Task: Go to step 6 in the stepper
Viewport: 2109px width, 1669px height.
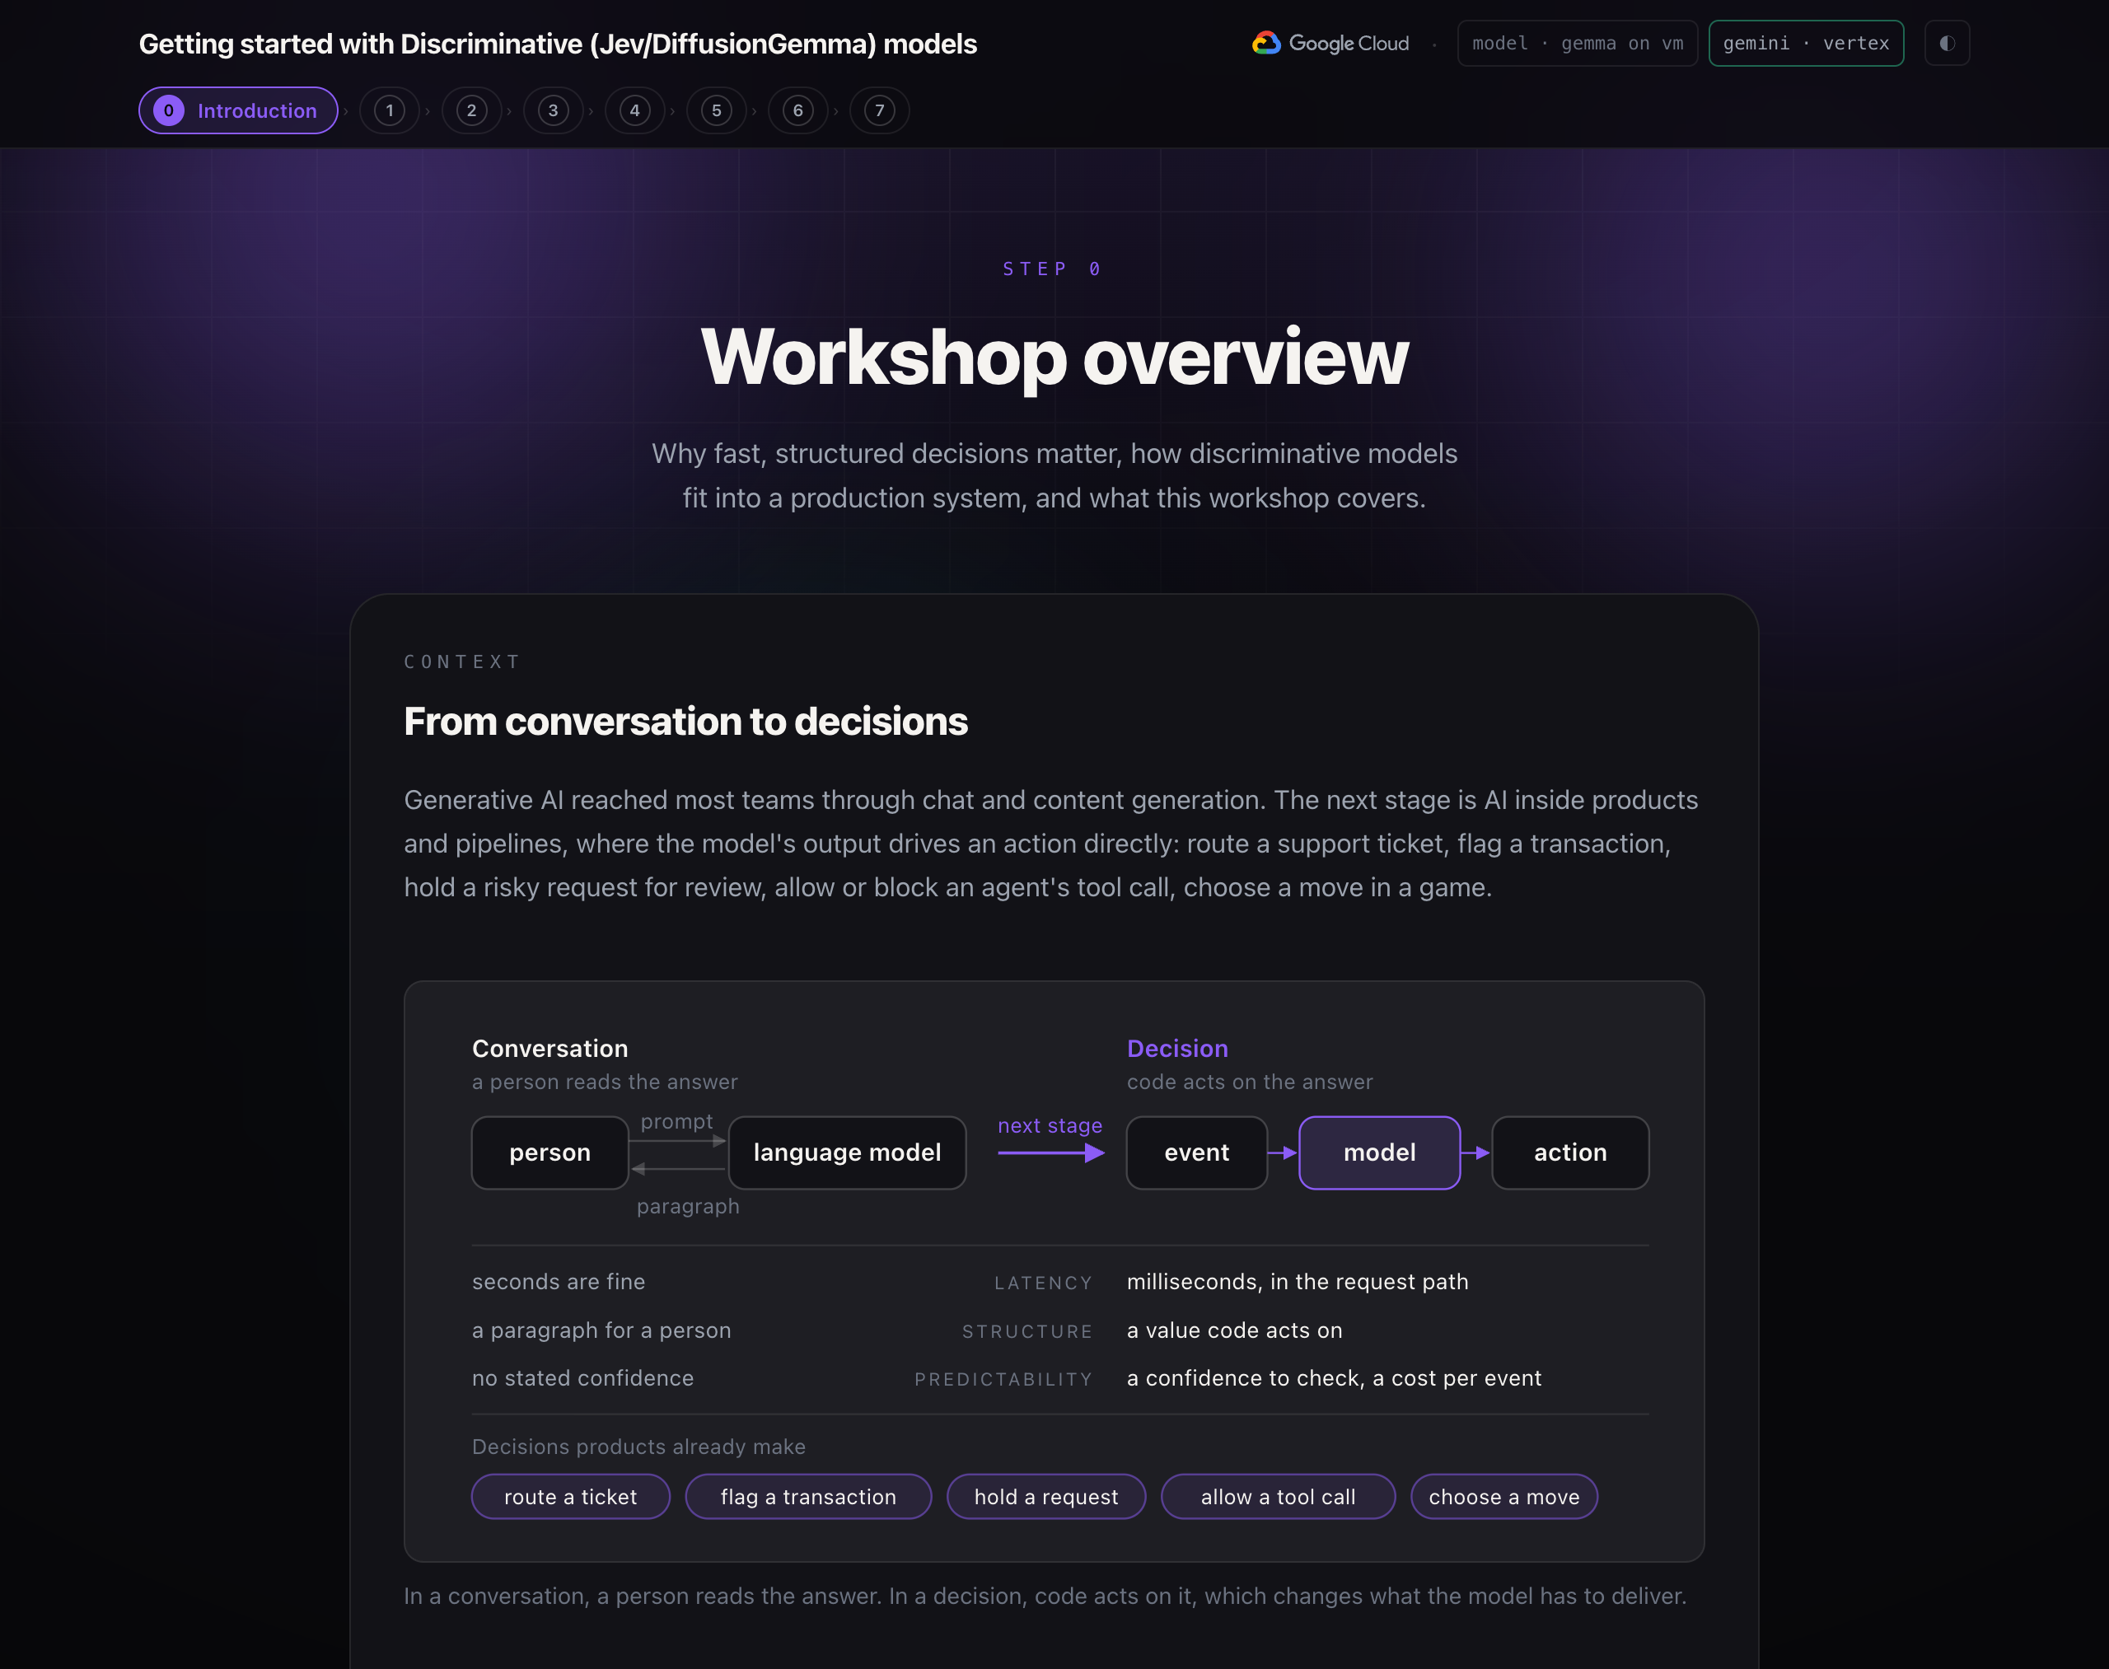Action: point(797,110)
